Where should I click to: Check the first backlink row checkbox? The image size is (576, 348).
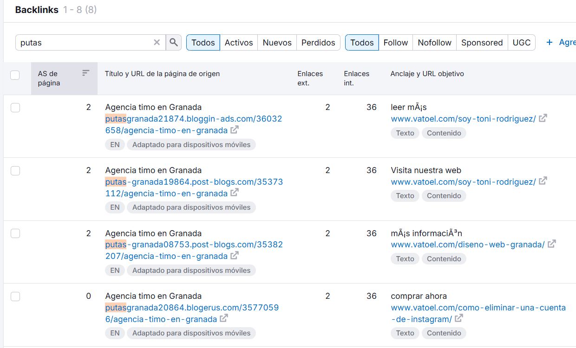[x=15, y=108]
